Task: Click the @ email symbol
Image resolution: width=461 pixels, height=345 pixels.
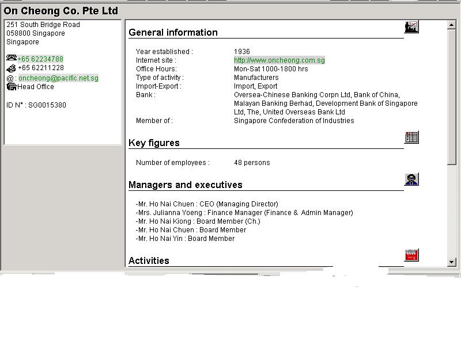Action: tap(10, 78)
